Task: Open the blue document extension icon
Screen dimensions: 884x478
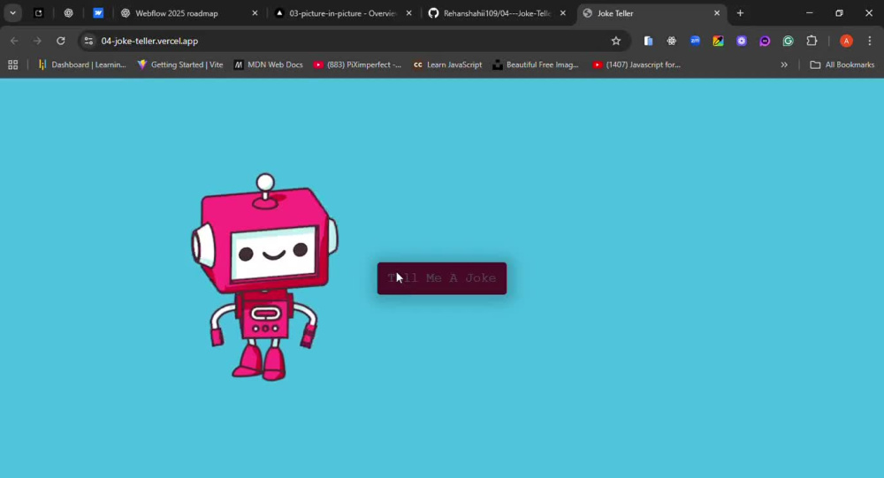Action: click(648, 41)
